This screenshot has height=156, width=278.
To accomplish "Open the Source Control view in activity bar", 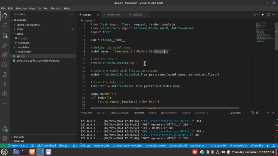I will pos(5,35).
